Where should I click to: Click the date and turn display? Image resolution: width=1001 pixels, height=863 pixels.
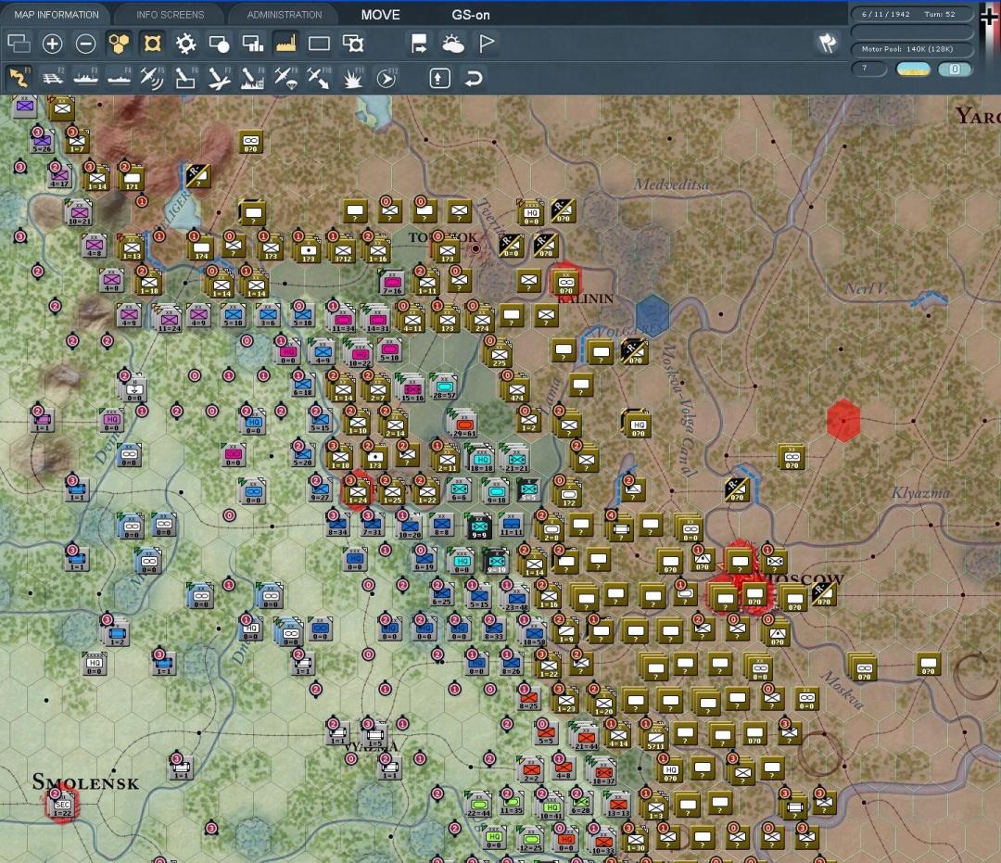tap(912, 14)
